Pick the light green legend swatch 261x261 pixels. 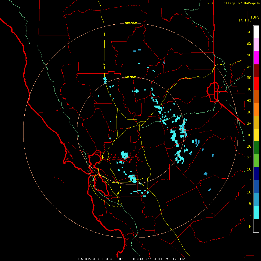256,160
